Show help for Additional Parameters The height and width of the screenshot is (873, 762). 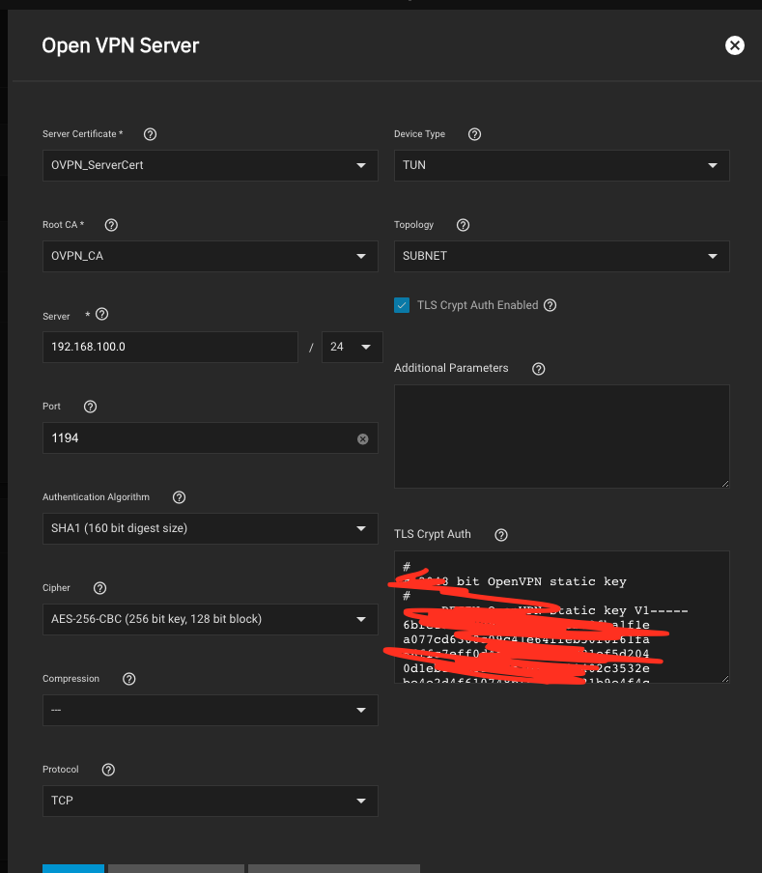click(538, 369)
